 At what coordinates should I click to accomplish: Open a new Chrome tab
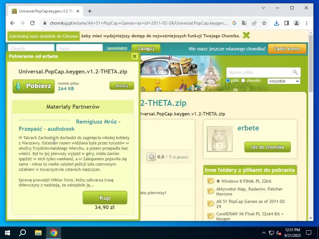pyautogui.click(x=90, y=11)
